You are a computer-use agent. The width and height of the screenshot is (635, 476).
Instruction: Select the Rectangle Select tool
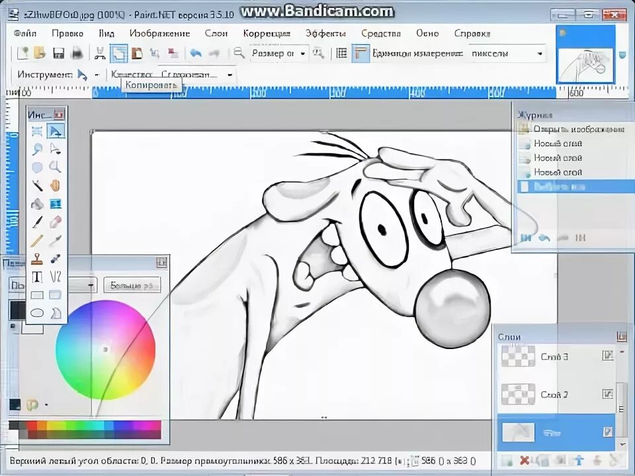[x=37, y=131]
